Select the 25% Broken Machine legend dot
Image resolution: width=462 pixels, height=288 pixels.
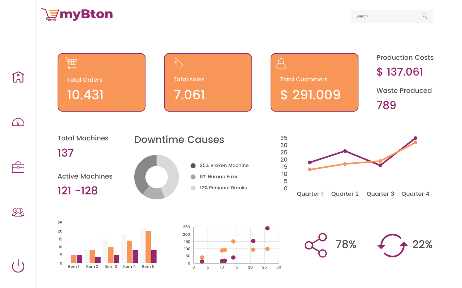pos(193,166)
